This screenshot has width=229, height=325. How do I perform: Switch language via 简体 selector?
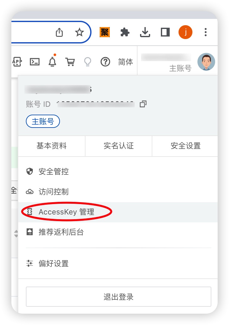pos(126,62)
